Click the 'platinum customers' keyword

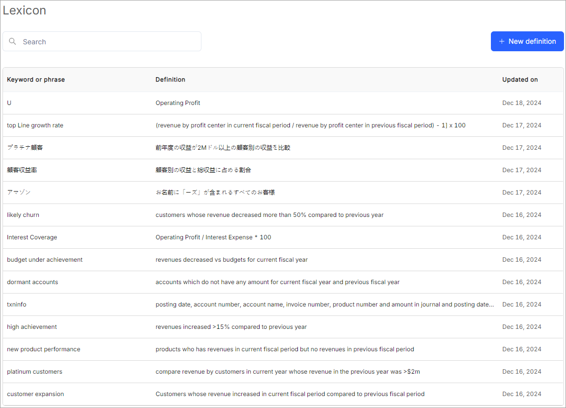click(34, 372)
